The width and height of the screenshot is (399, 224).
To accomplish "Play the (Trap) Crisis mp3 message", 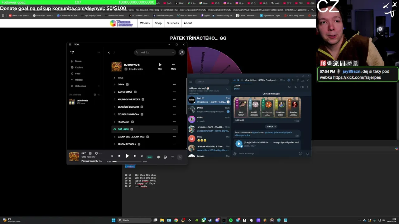I will tap(239, 144).
